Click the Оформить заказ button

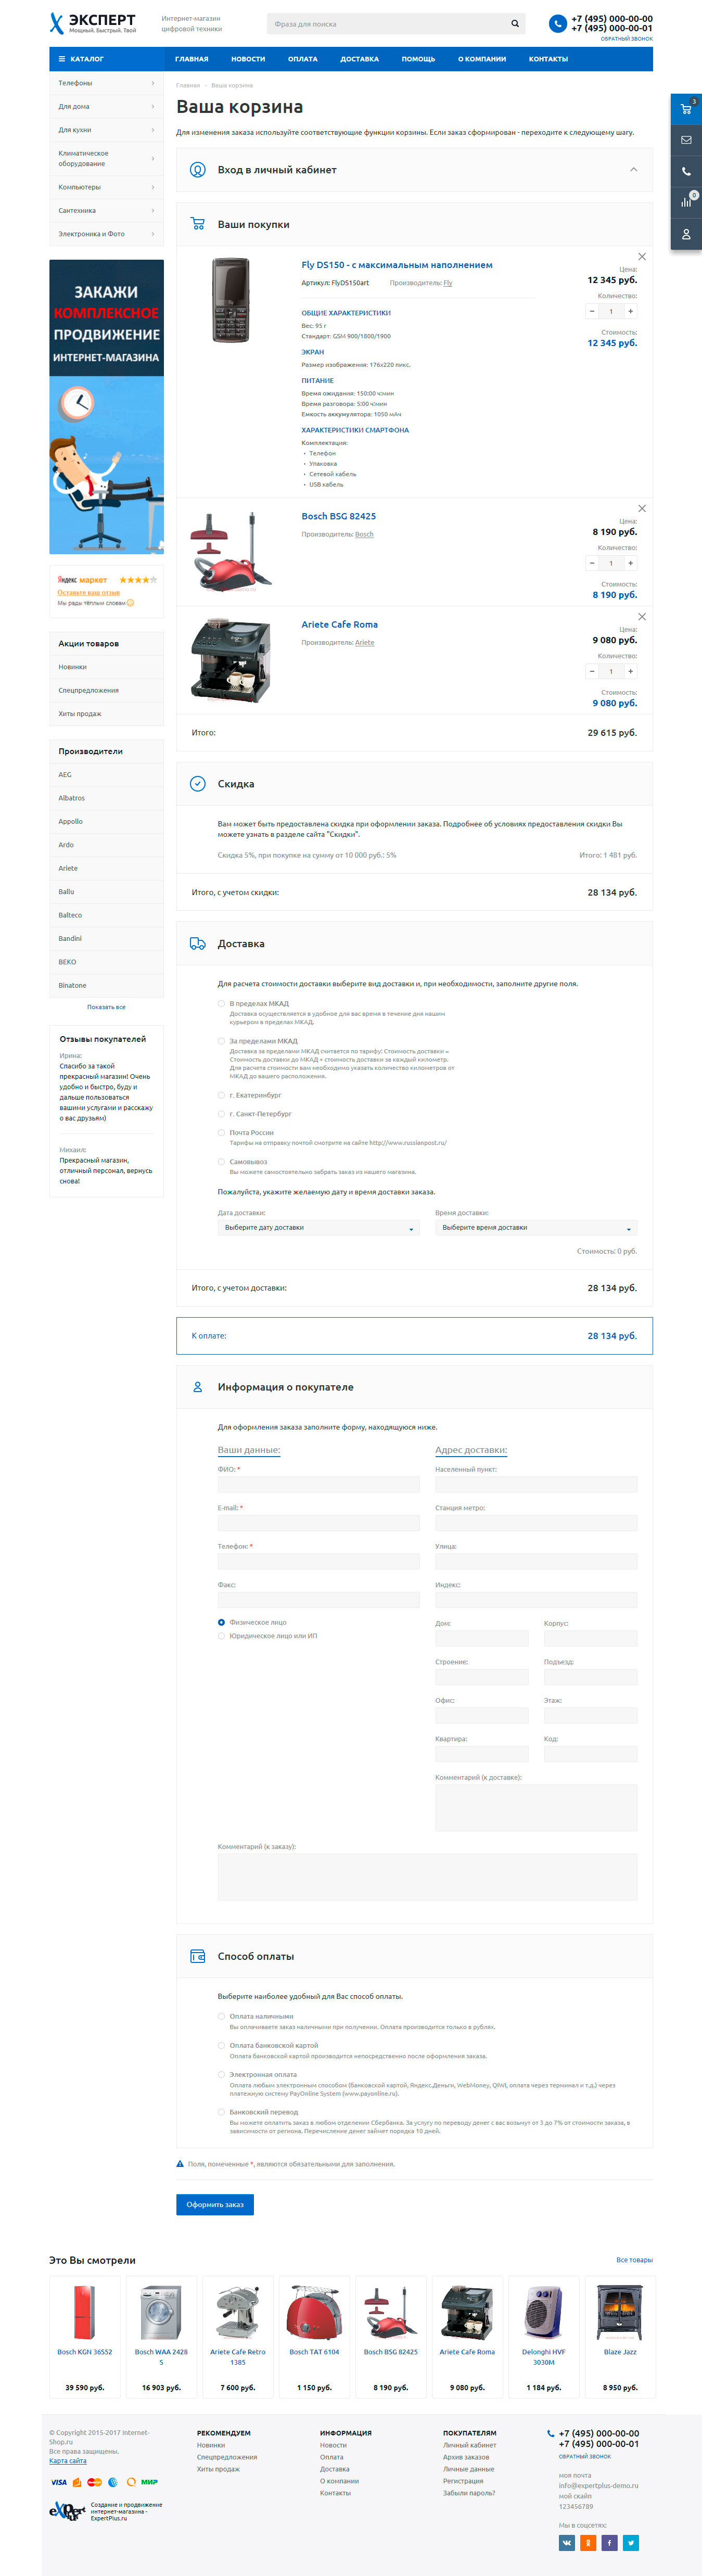pos(215,2204)
